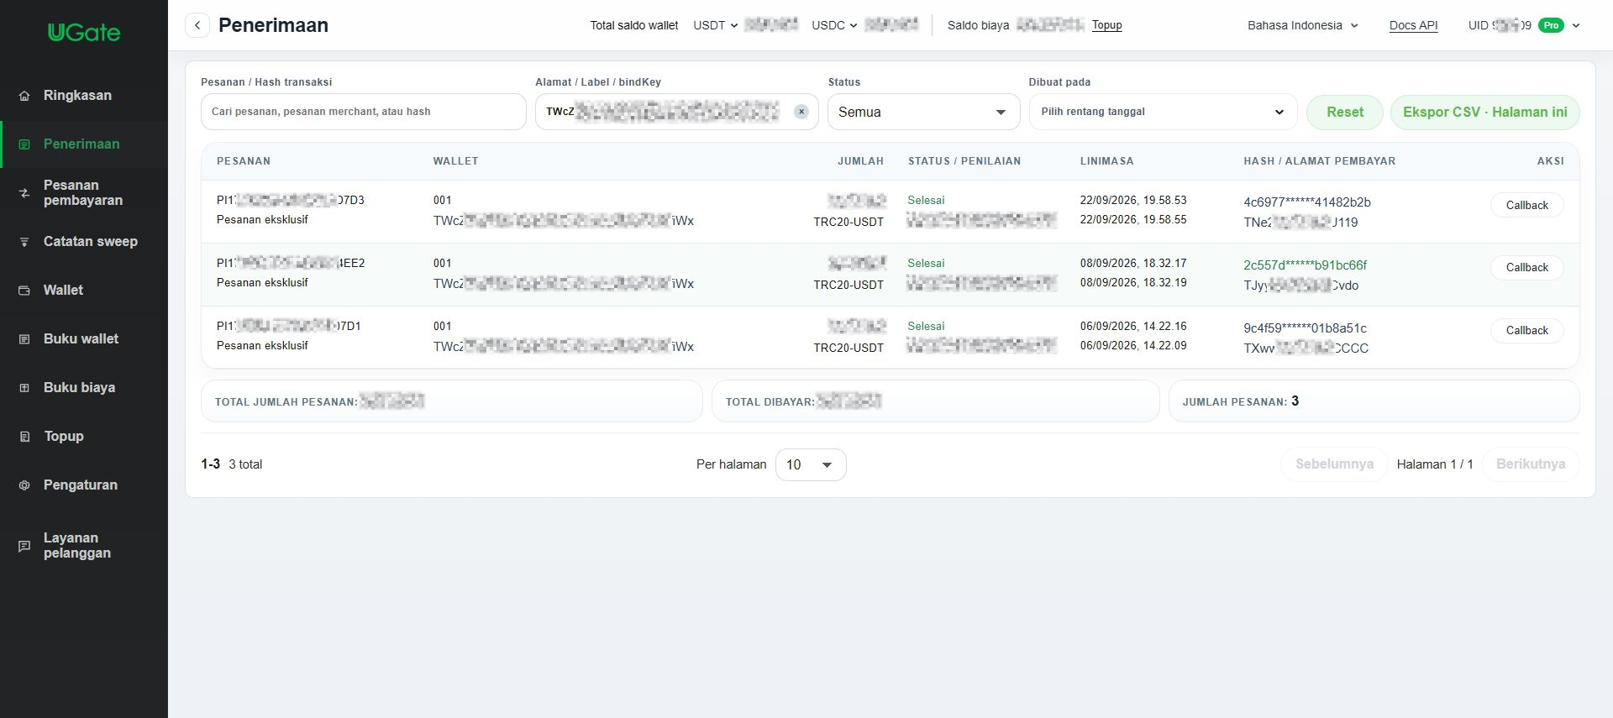Clear the address filter with the X icon
Screen dimensions: 1613x718
tap(801, 112)
